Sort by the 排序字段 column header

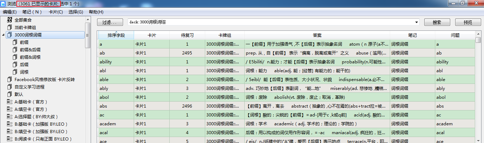116,35
